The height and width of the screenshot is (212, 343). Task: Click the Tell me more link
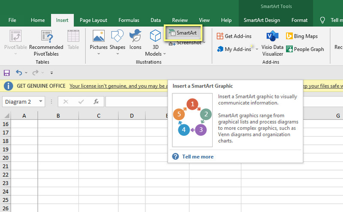(x=198, y=156)
